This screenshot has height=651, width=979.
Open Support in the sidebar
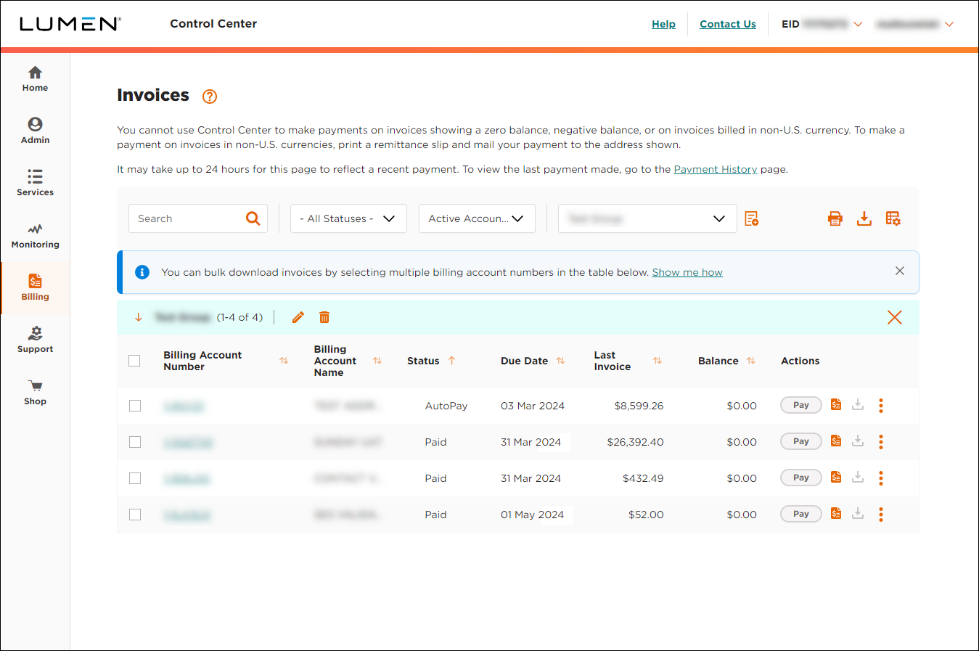pos(35,340)
